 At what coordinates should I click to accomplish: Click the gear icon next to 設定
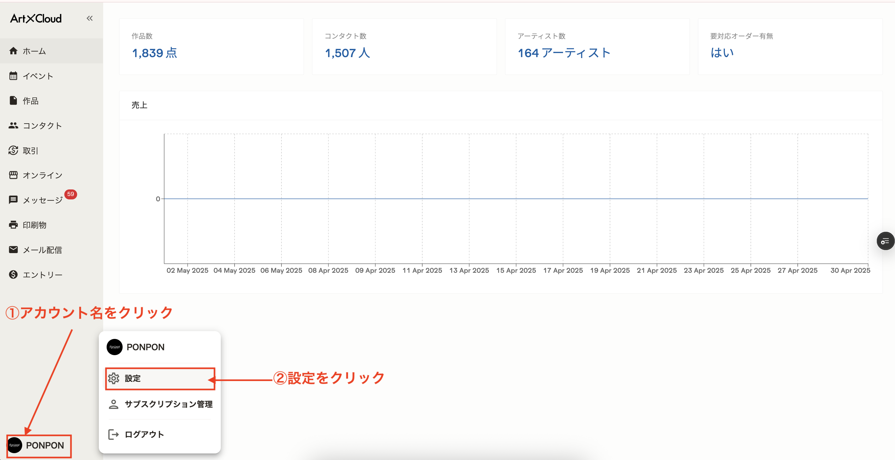coord(114,378)
